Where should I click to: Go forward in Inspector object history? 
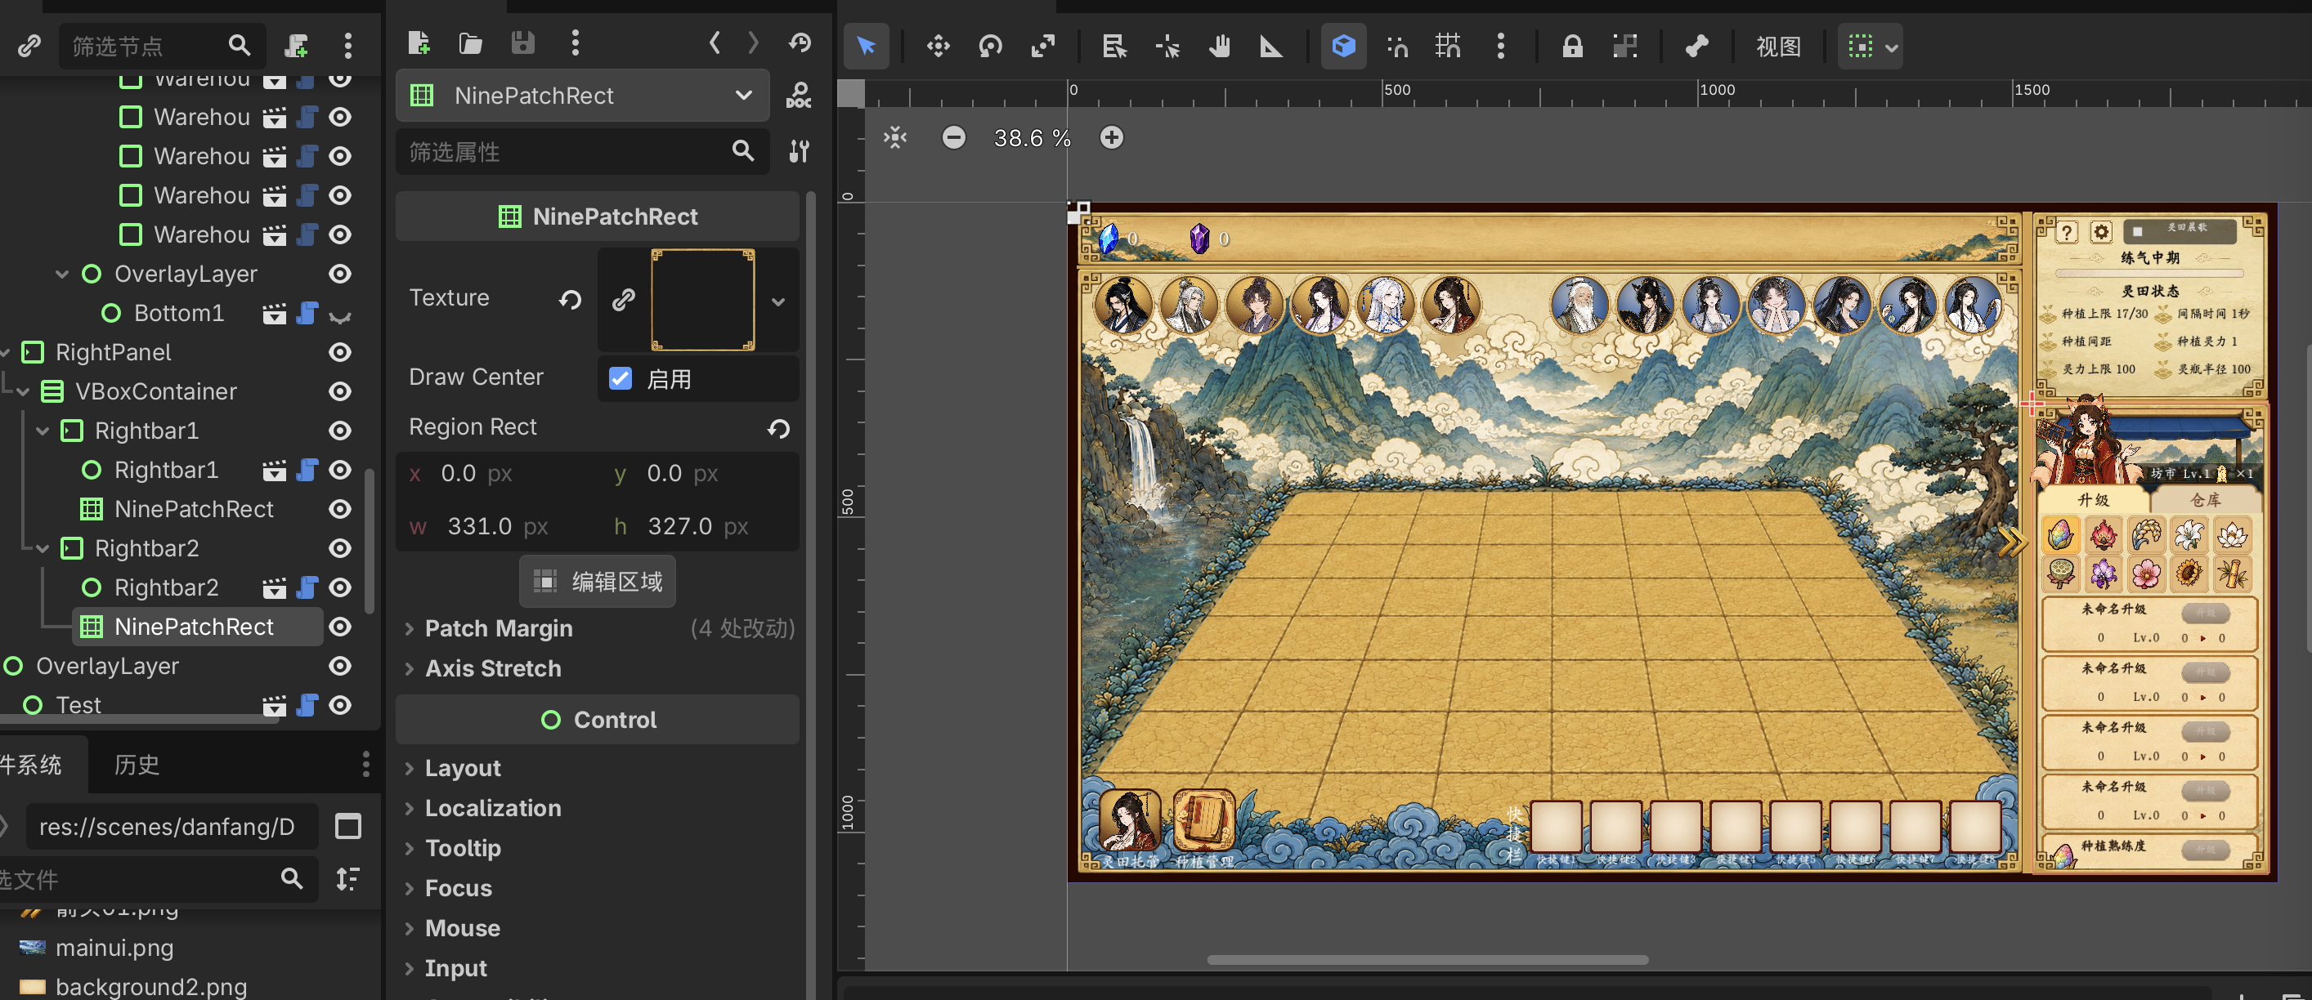754,42
